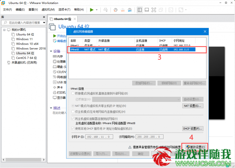This screenshot has width=235, height=168.
Task: Select CentOS 7 64 位 in the library
Action: [27, 58]
